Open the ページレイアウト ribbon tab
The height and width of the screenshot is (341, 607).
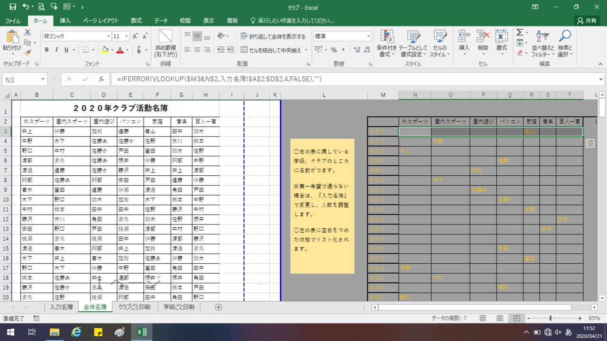click(101, 21)
